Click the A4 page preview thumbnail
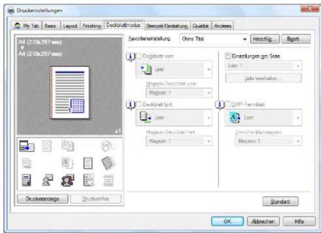Image resolution: width=321 pixels, height=233 pixels. coord(70,93)
